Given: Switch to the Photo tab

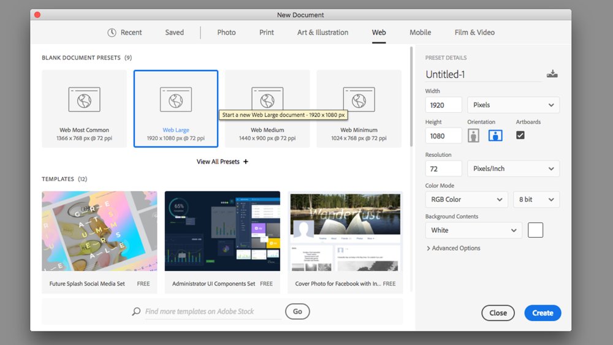Looking at the screenshot, I should pyautogui.click(x=226, y=32).
